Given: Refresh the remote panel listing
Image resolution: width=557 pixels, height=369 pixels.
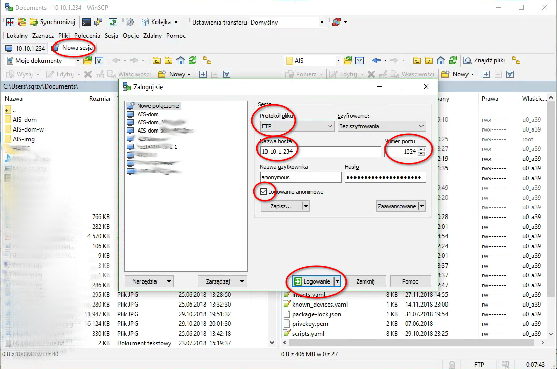Looking at the screenshot, I should click(453, 61).
